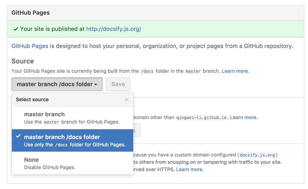Click the caret arrow on the source button
This screenshot has width=308, height=189.
(96, 84)
